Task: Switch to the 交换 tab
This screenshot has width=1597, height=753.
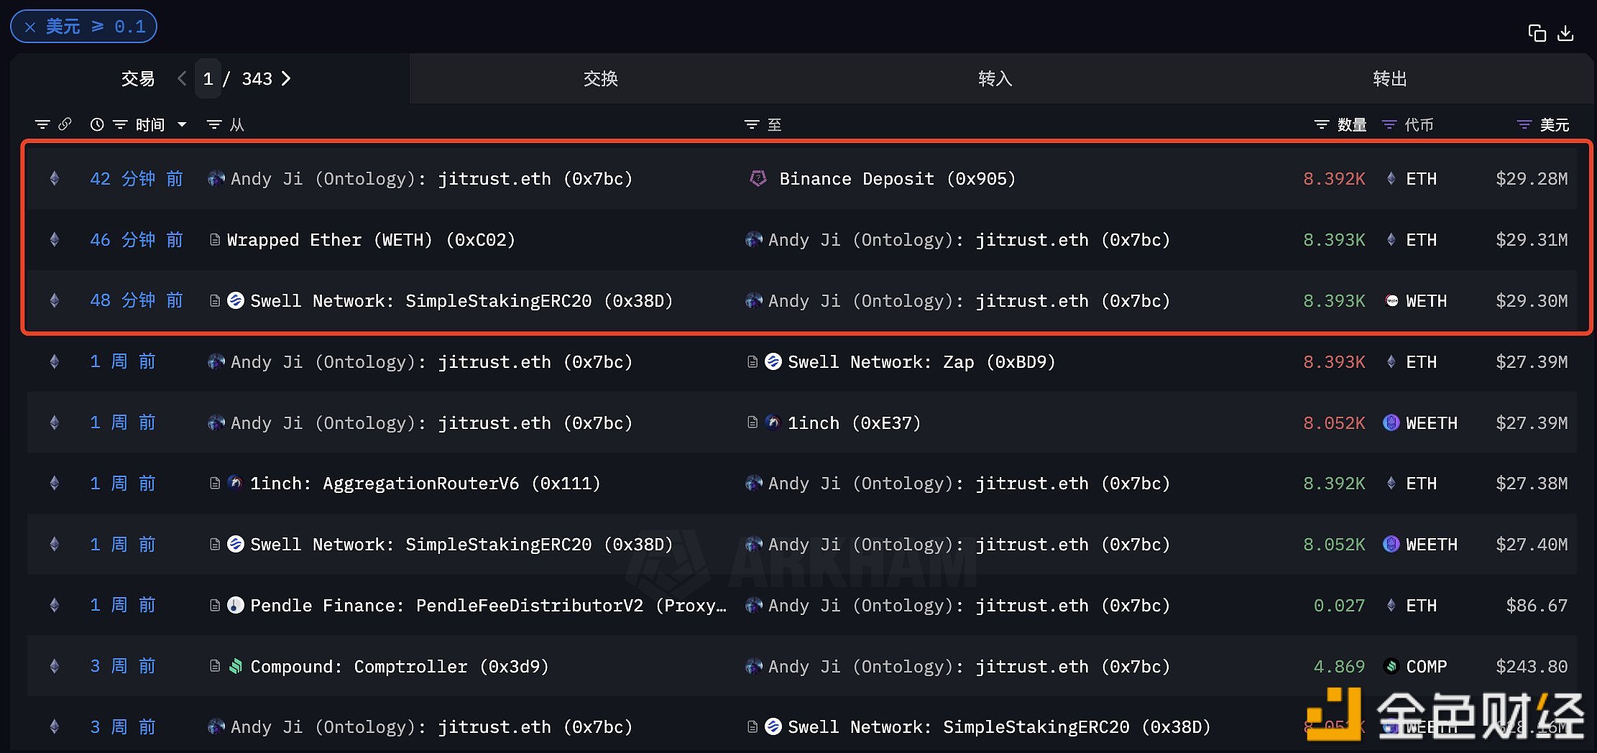Action: pos(601,78)
